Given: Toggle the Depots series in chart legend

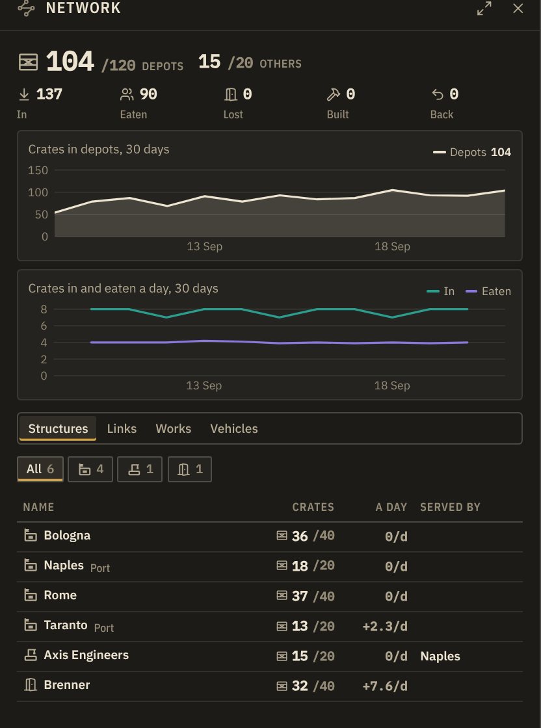Looking at the screenshot, I should pyautogui.click(x=472, y=152).
